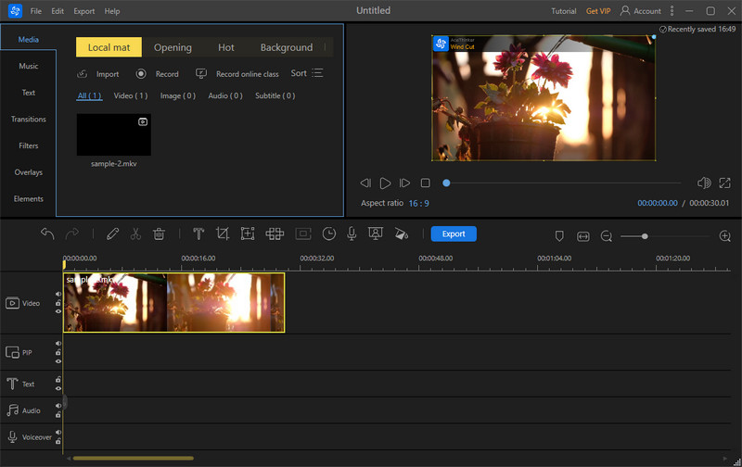This screenshot has height=467, width=742.
Task: Add a timeline marker with shield icon
Action: 559,236
